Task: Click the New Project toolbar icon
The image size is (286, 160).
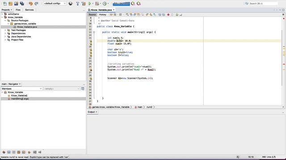Action: tap(10, 4)
